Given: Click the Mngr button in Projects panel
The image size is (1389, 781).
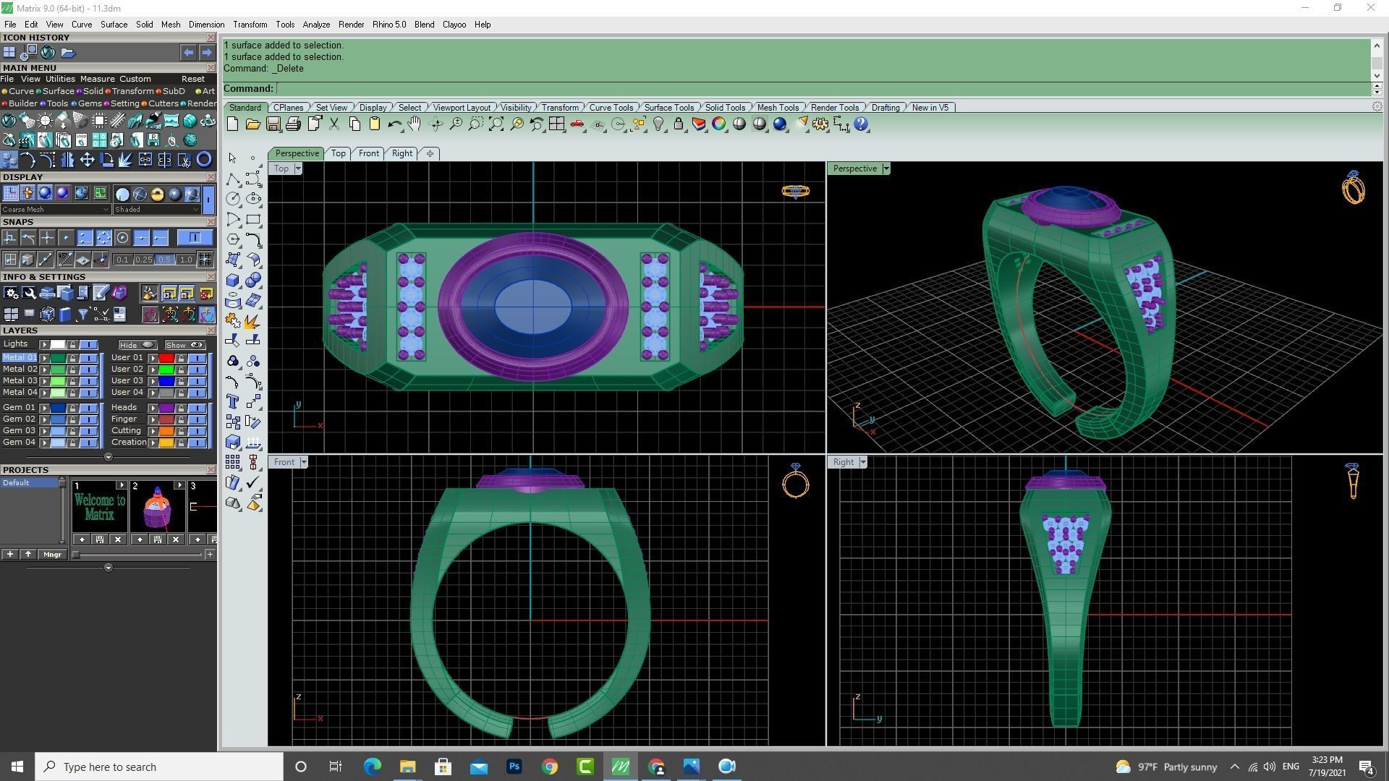Looking at the screenshot, I should pyautogui.click(x=52, y=555).
